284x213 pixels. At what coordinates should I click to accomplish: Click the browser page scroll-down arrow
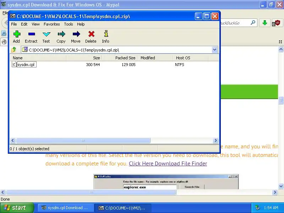tap(281, 186)
